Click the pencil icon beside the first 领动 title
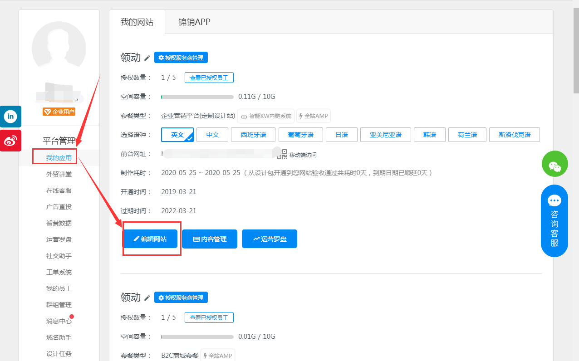Viewport: 579px width, 361px height. [146, 58]
